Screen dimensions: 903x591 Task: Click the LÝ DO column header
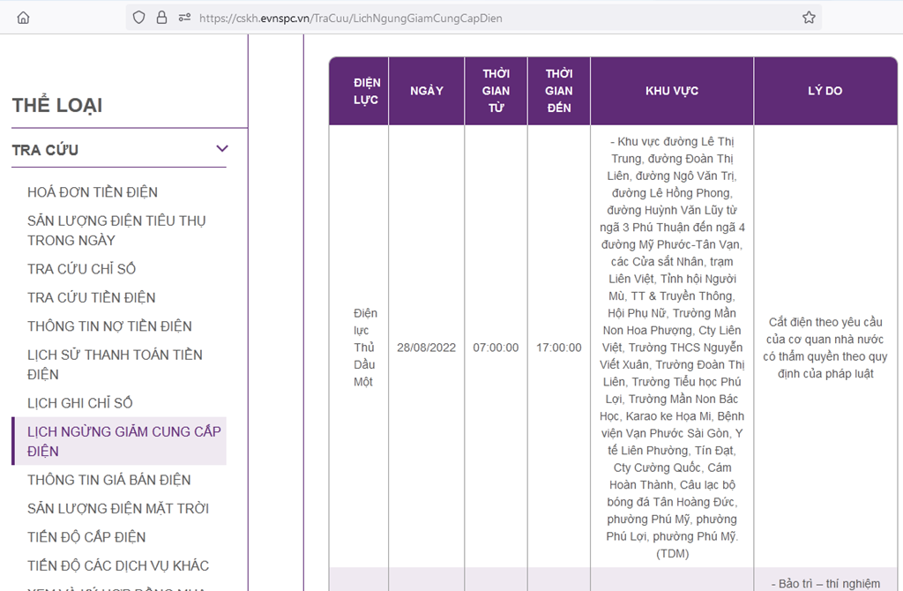[x=825, y=91]
